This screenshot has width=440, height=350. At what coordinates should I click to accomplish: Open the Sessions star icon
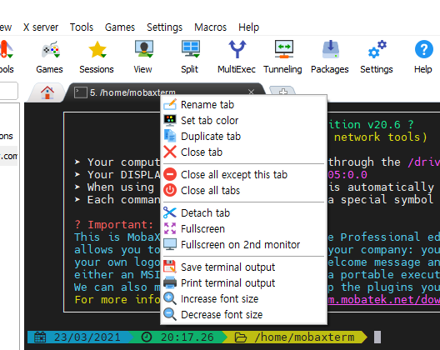pyautogui.click(x=97, y=50)
